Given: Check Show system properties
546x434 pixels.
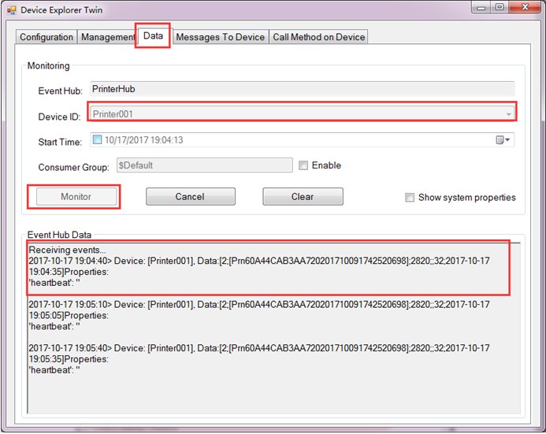Looking at the screenshot, I should [410, 198].
